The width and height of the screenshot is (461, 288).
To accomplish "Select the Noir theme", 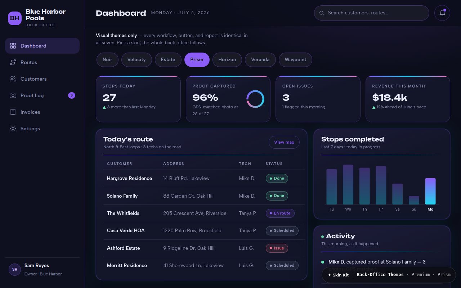I will [107, 60].
